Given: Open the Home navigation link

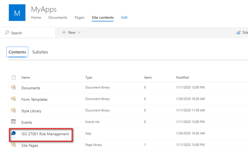Looking at the screenshot, I should point(36,17).
